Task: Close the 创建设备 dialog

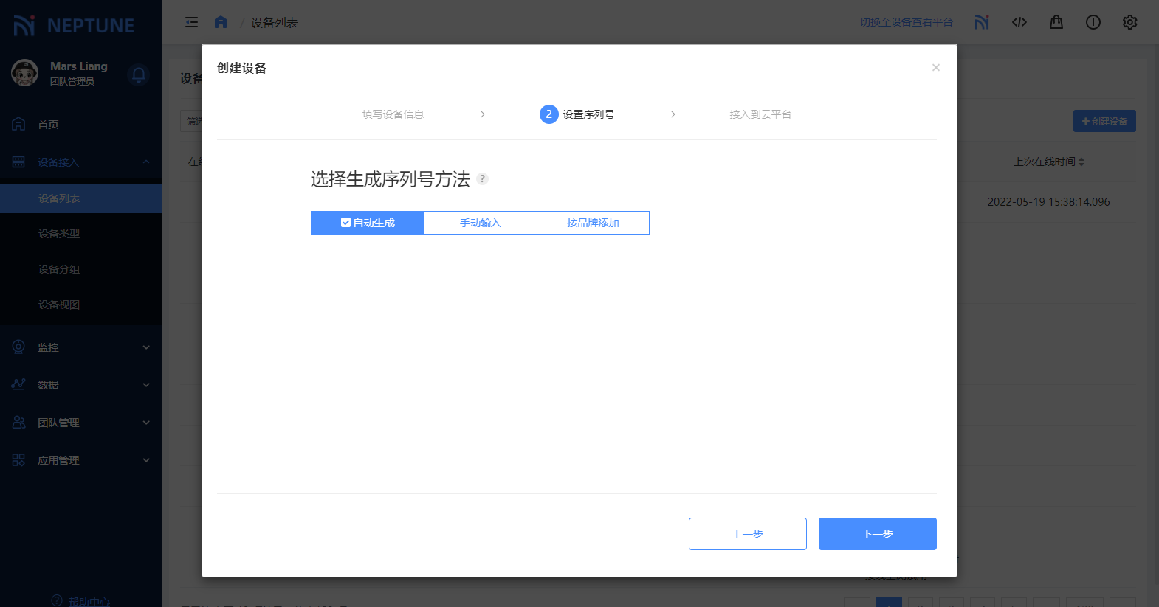Action: click(935, 68)
